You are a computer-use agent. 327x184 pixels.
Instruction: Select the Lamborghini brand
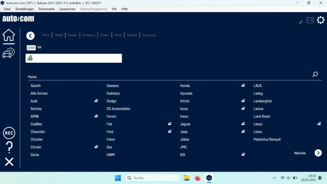pos(263,101)
